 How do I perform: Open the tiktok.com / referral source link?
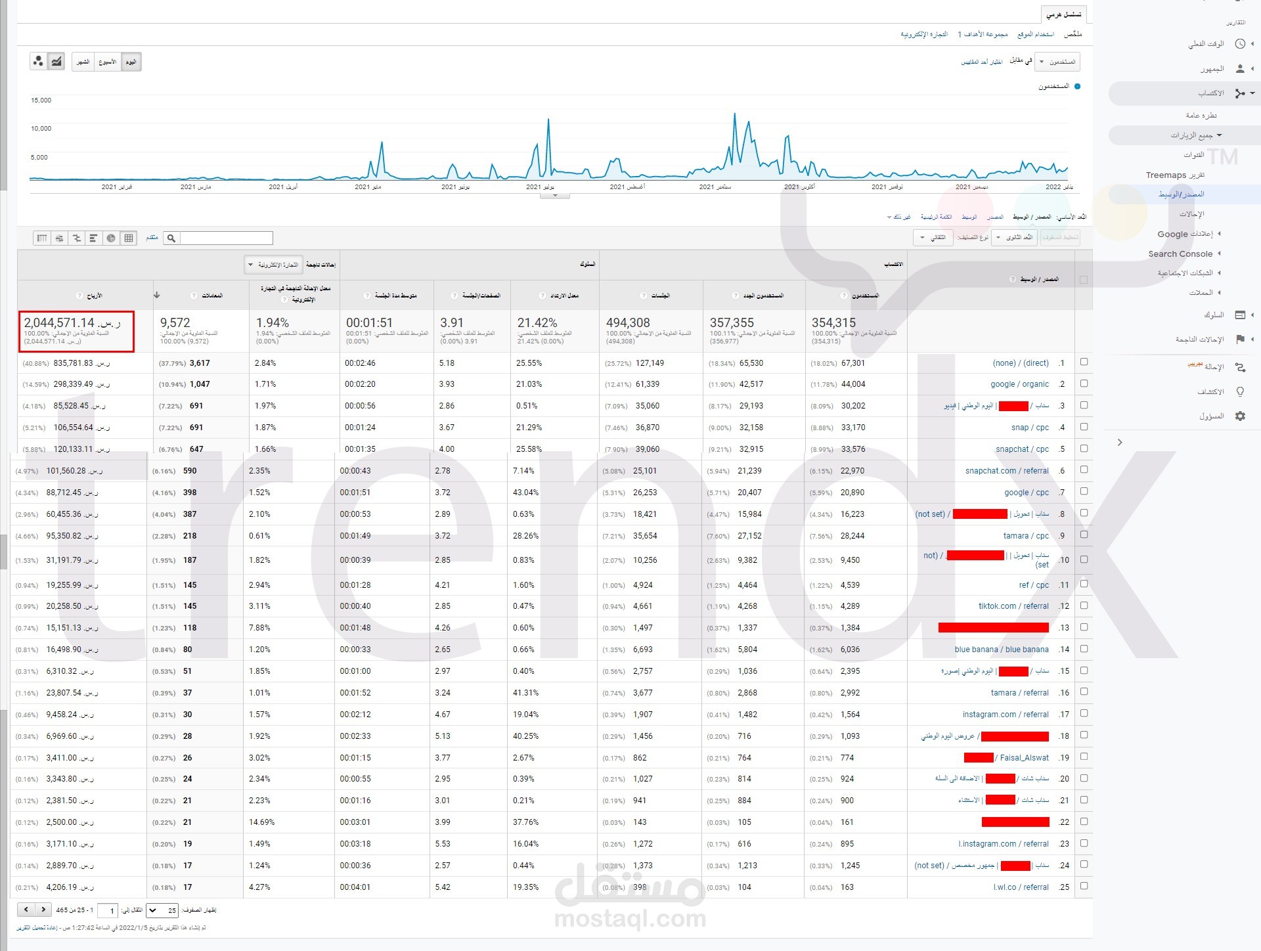(1013, 606)
